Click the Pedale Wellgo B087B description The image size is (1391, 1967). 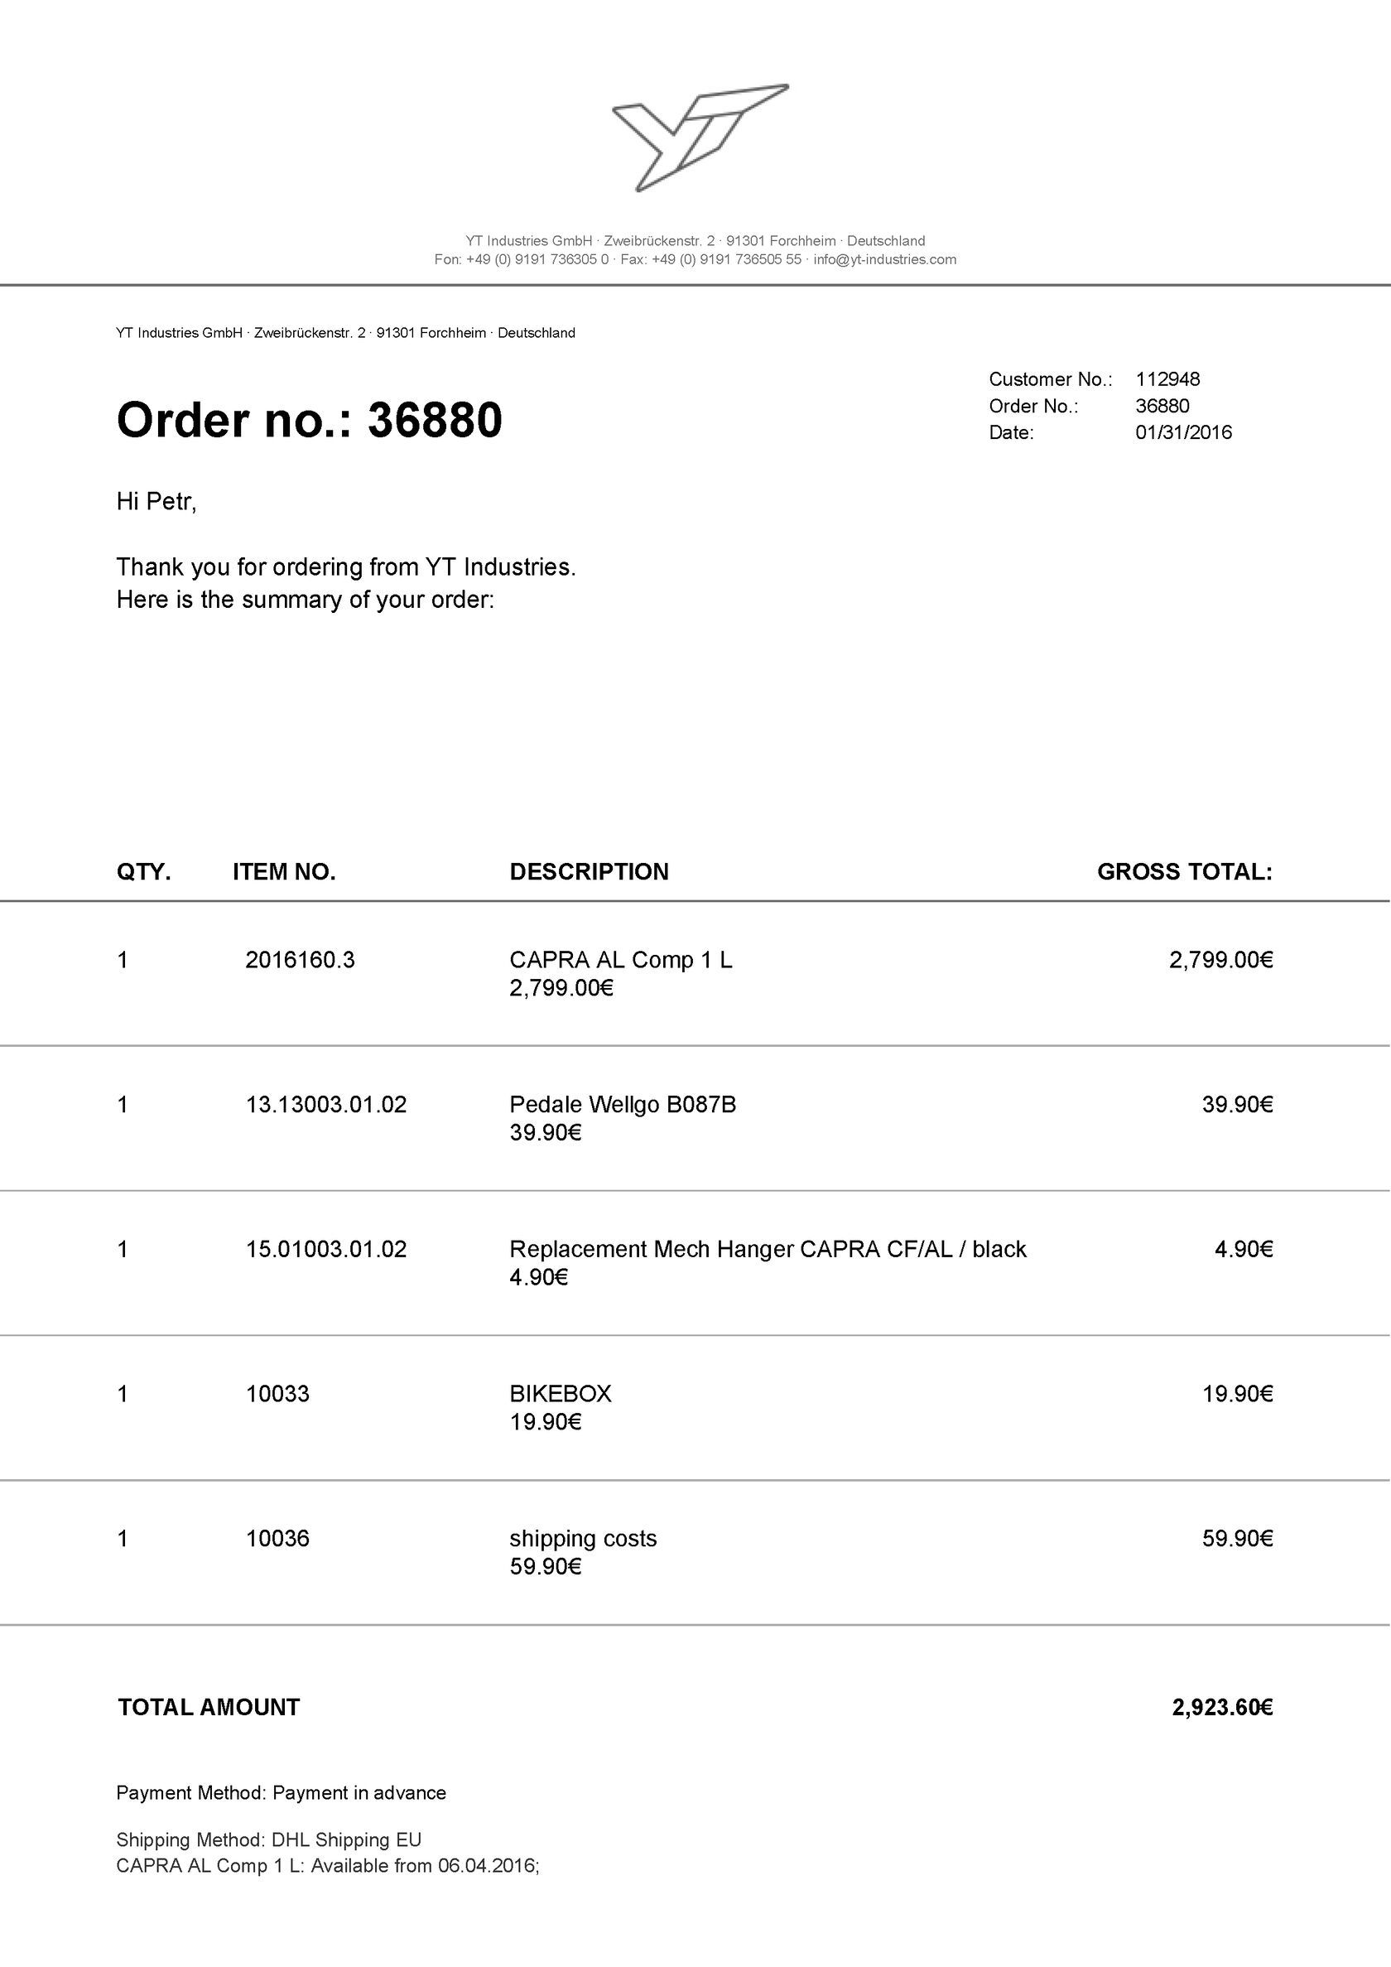(622, 1104)
